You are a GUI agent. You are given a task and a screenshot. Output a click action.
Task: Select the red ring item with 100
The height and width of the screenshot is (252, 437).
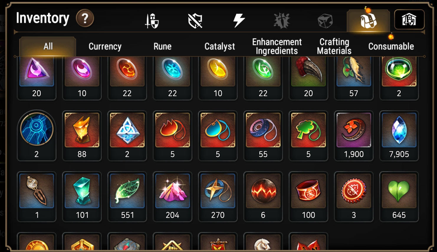[308, 197]
